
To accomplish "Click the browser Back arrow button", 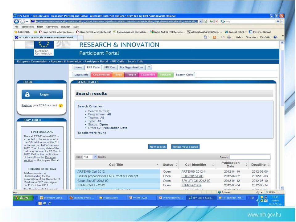I will coord(16,21).
